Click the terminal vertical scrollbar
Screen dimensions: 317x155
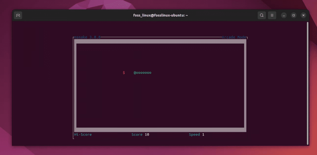click(308, 83)
